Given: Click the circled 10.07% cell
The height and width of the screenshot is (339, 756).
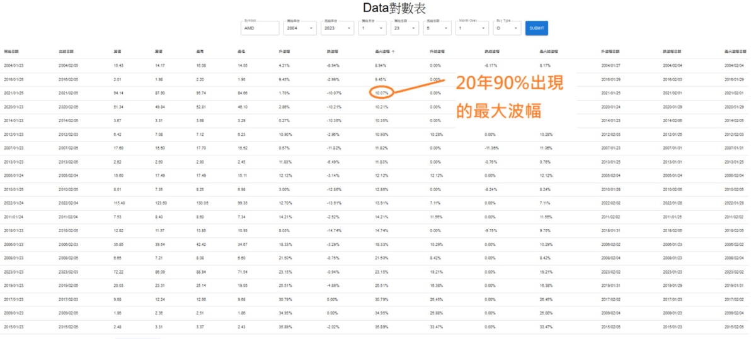Looking at the screenshot, I should [382, 92].
